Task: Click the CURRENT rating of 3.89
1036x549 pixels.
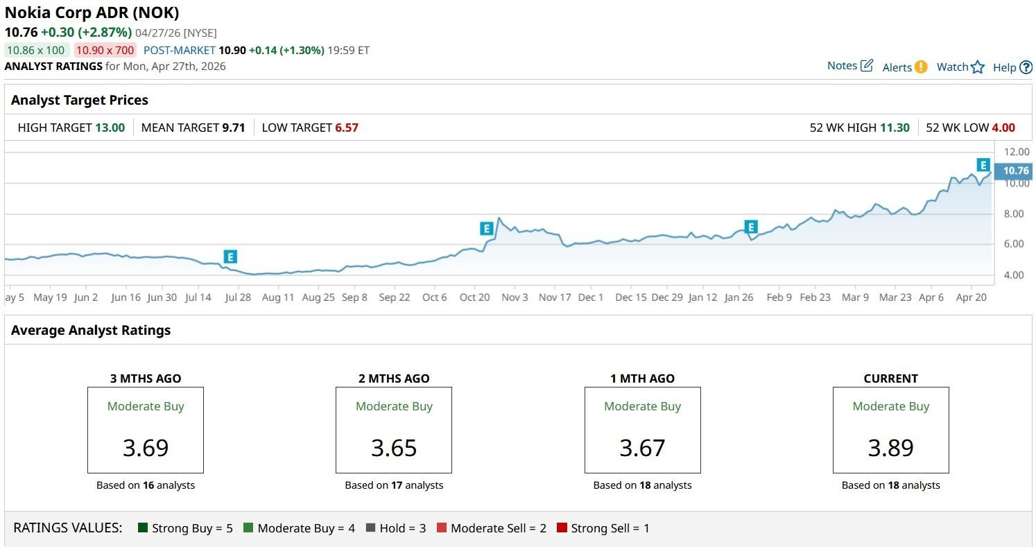Action: click(x=891, y=448)
